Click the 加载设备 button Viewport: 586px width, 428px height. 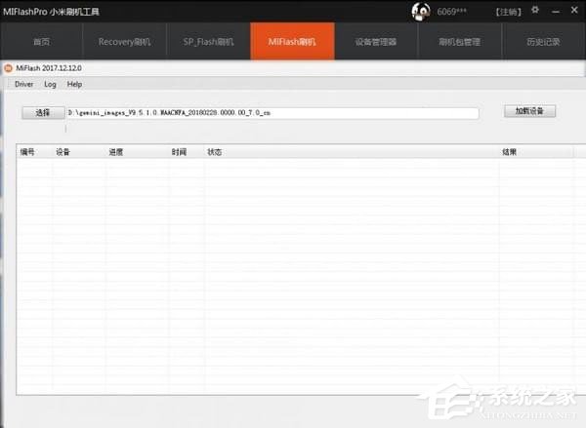coord(529,111)
